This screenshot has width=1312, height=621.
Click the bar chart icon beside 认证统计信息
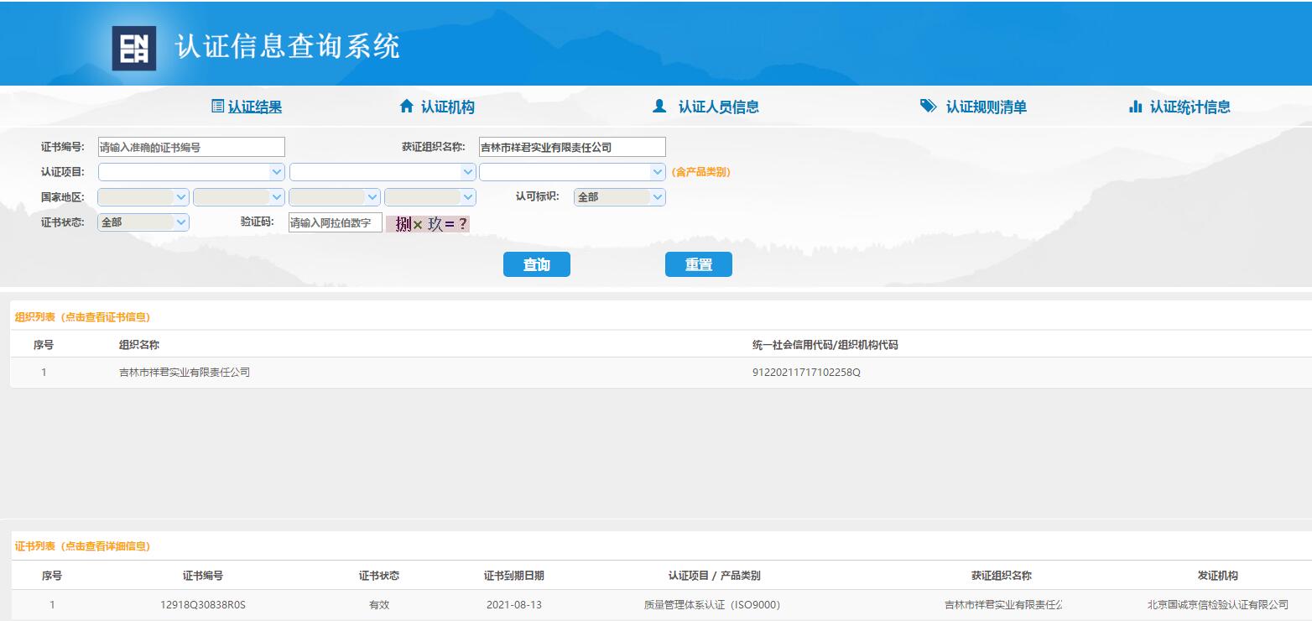click(x=1136, y=107)
